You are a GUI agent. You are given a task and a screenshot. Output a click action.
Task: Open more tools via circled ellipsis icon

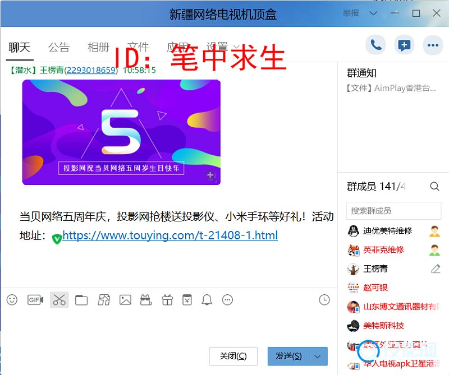coord(228,300)
